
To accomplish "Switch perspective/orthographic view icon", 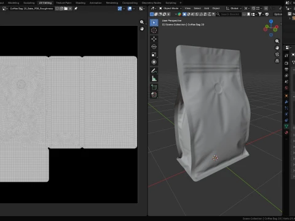I will pyautogui.click(x=277, y=61).
